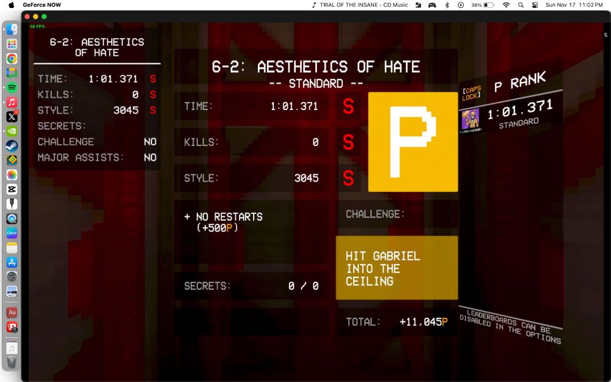The width and height of the screenshot is (611, 382).
Task: Click the playback control menu bar icon
Action: click(461, 5)
